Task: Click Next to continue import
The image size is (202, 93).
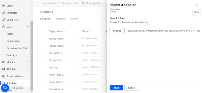Action: (x=117, y=88)
